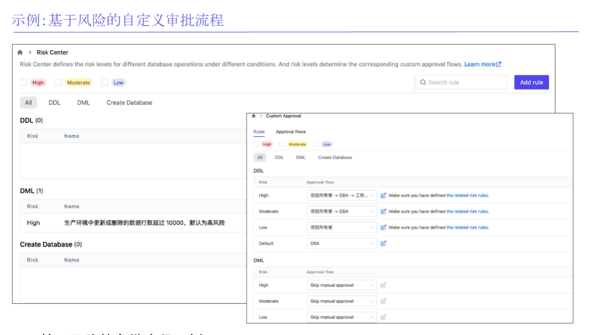Edit the DDL Low approval flow
The height and width of the screenshot is (335, 592).
(384, 227)
